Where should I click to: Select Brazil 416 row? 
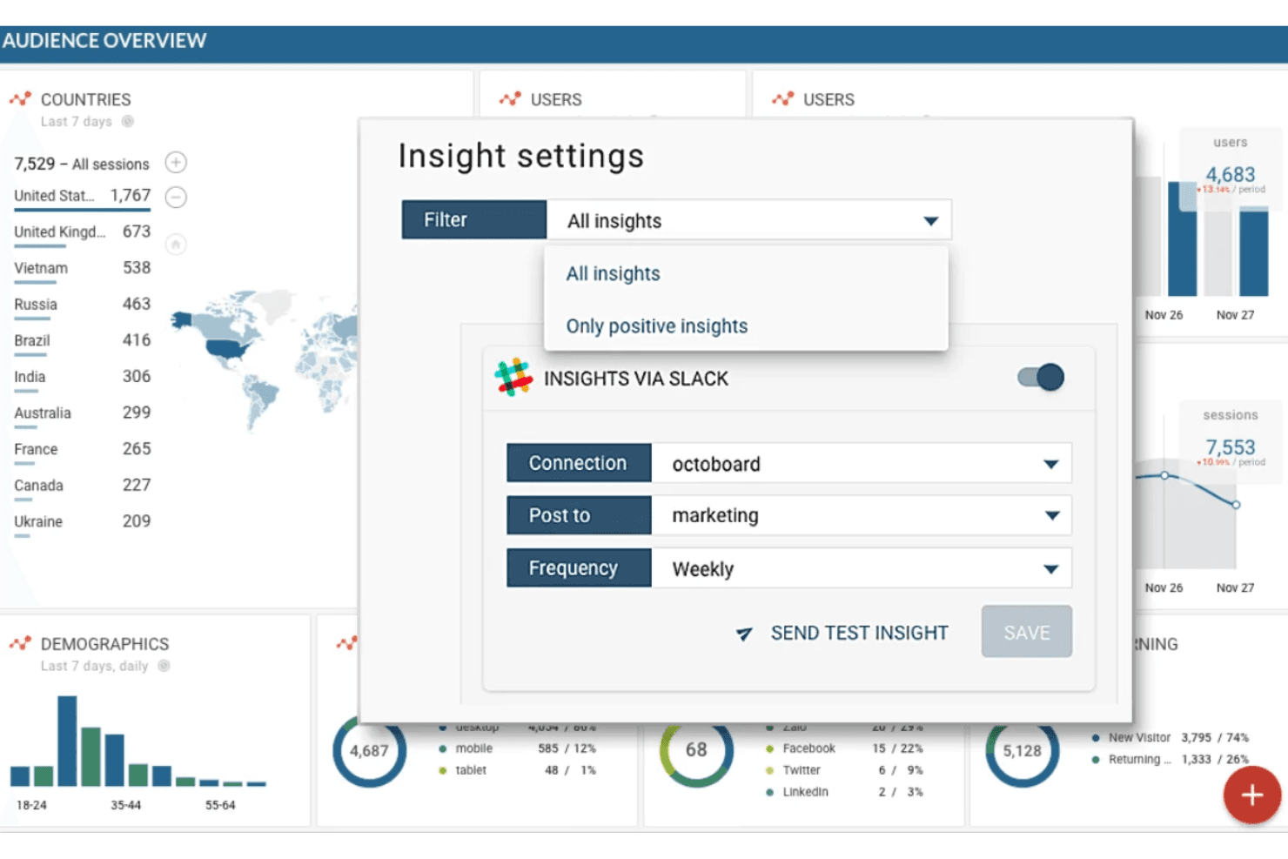(x=83, y=341)
